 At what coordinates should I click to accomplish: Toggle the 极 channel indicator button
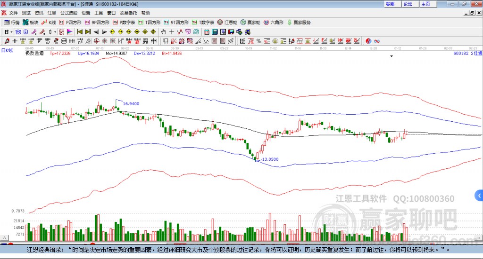61,32
